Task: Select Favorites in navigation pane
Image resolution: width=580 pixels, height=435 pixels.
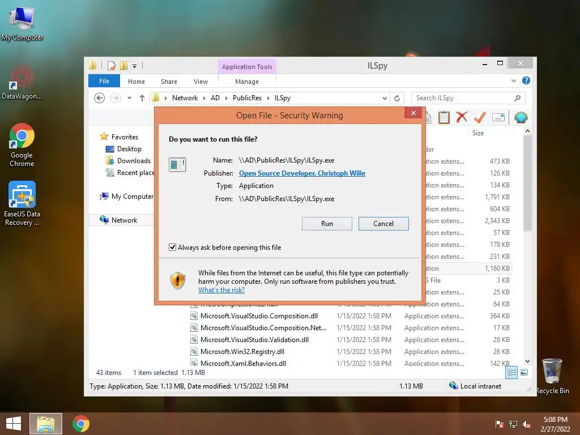Action: coord(125,137)
